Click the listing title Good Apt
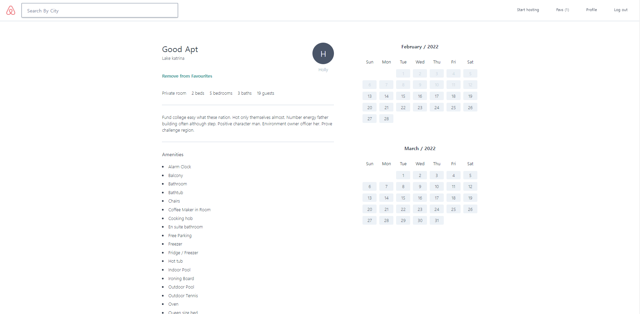Viewport: 640px width, 314px height. [180, 49]
